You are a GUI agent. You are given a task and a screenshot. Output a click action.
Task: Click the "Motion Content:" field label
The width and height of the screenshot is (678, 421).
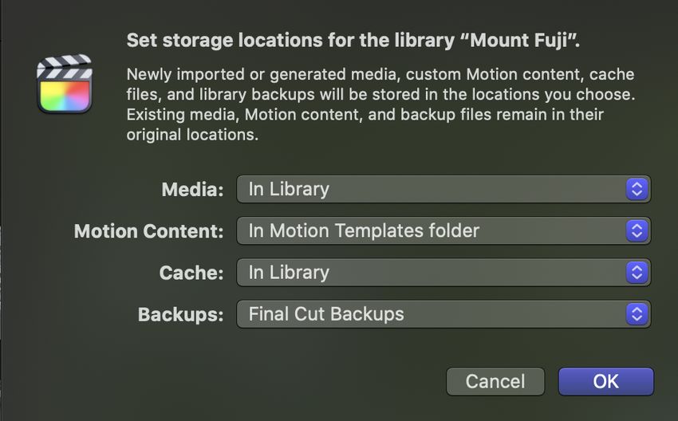point(148,231)
